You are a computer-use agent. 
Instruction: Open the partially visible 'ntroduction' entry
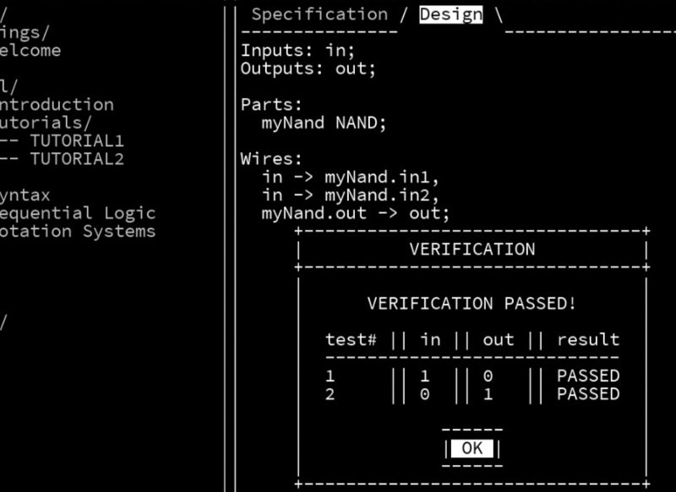[56, 105]
